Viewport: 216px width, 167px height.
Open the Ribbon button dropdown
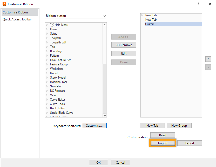click(105, 16)
